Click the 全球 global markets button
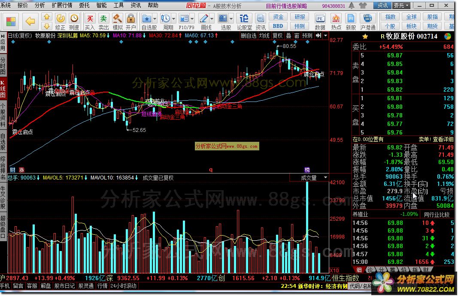The height and width of the screenshot is (296, 458). (x=411, y=17)
